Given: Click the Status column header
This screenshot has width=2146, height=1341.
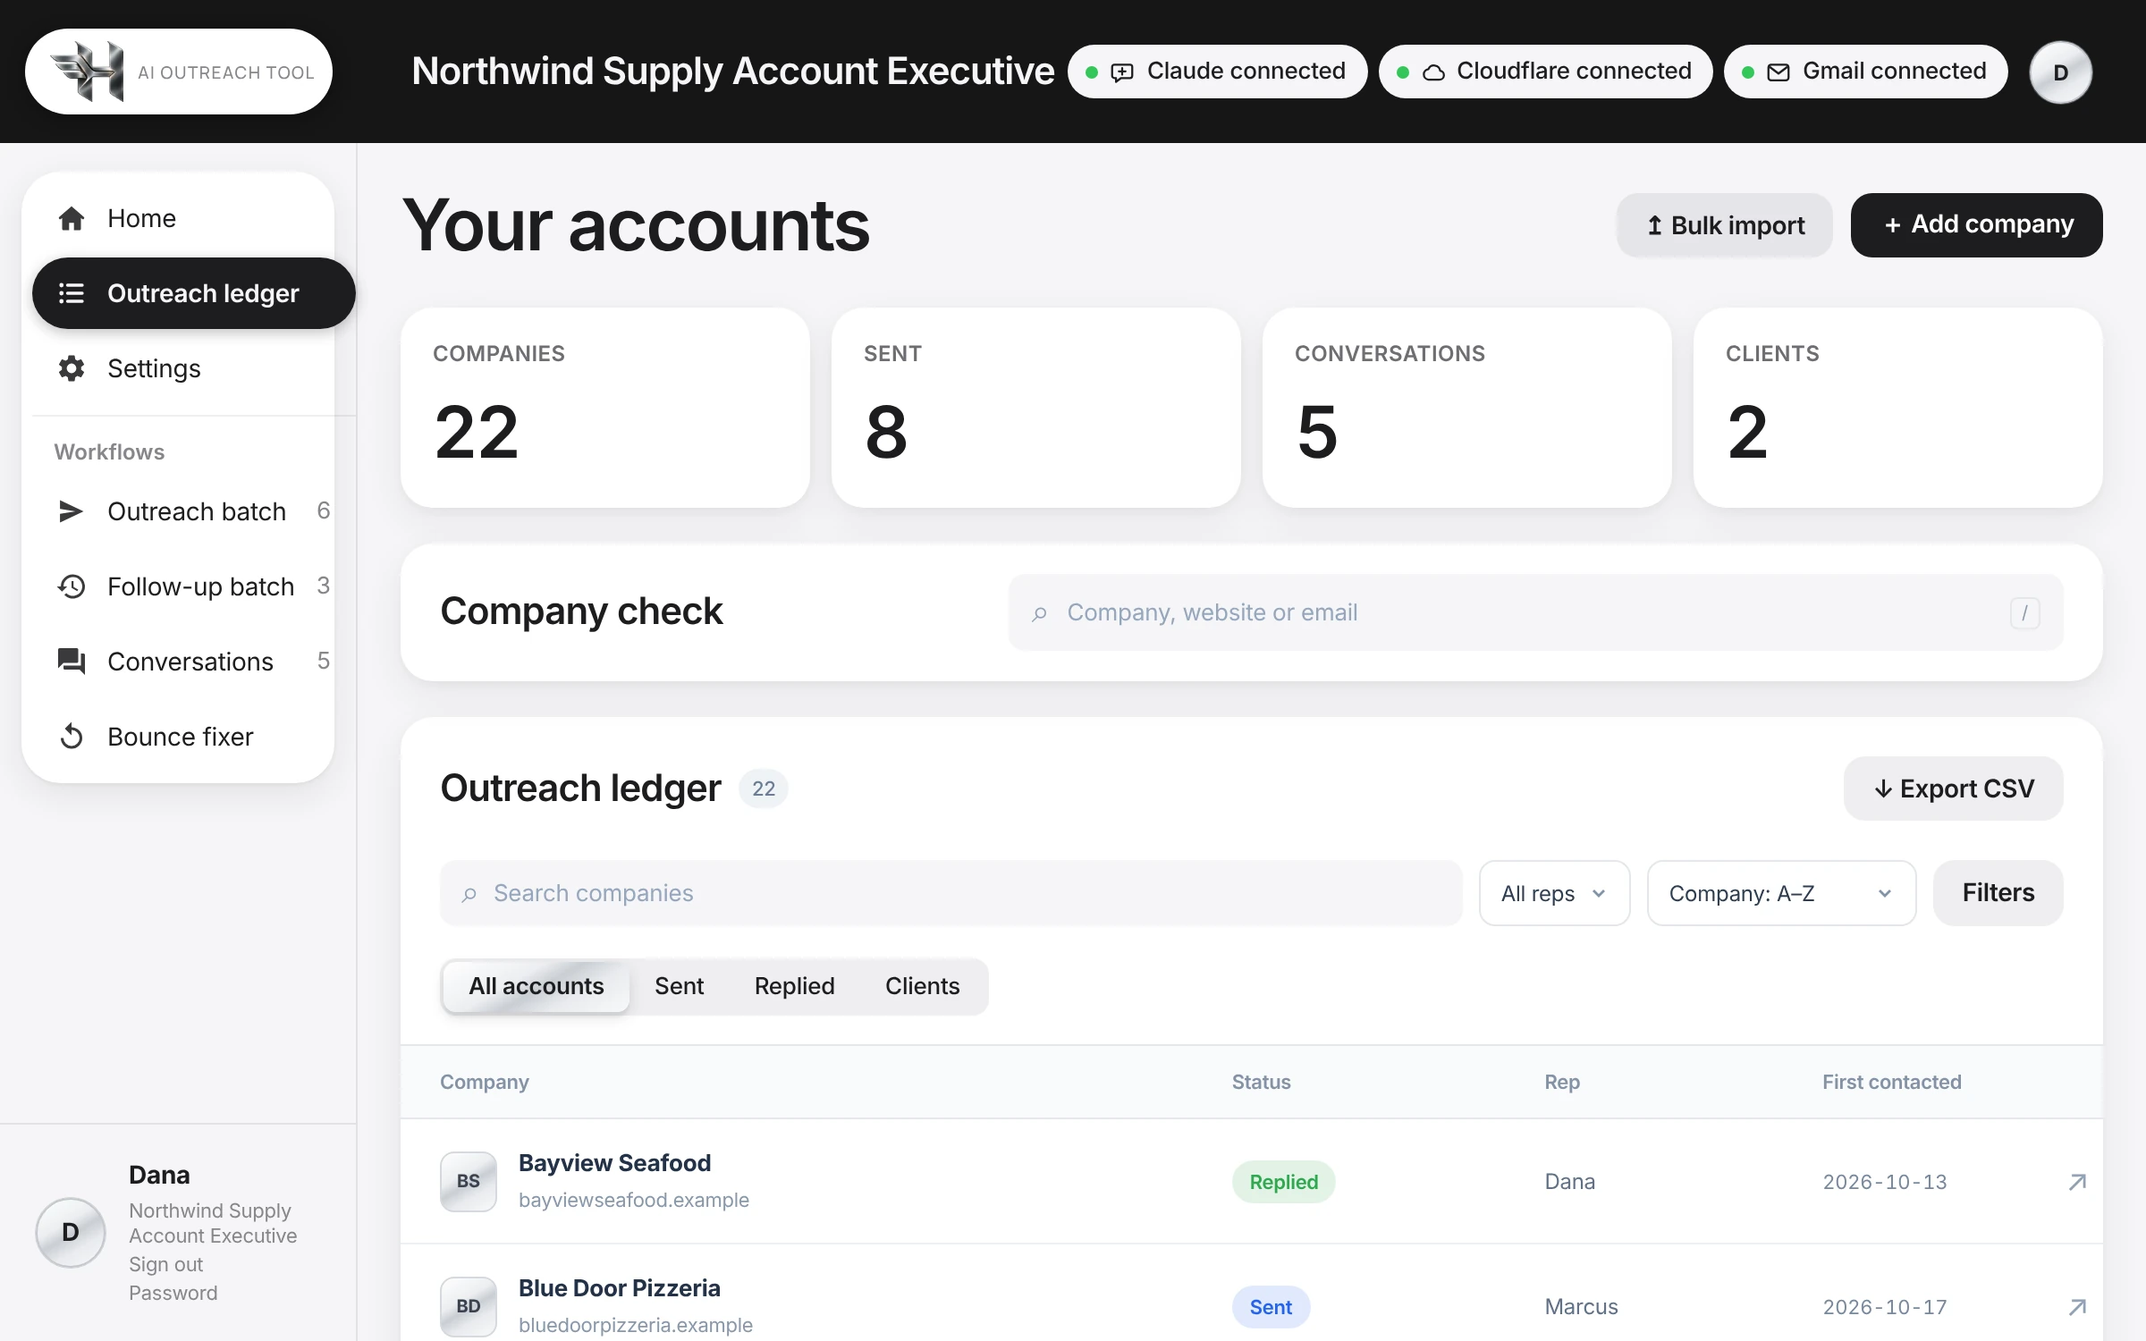Looking at the screenshot, I should 1261,1082.
